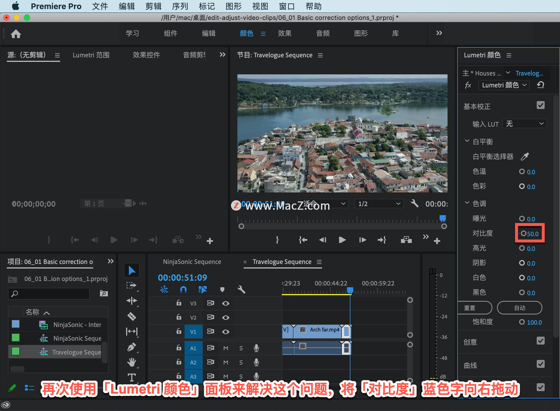Play the program monitor
Viewport: 560px width, 411px height.
pyautogui.click(x=342, y=240)
